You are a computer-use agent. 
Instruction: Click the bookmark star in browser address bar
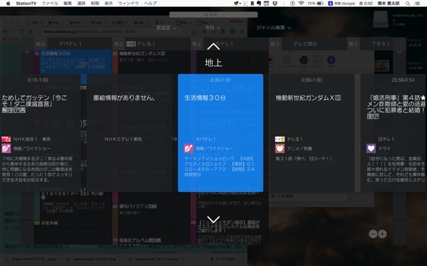[x=185, y=31]
